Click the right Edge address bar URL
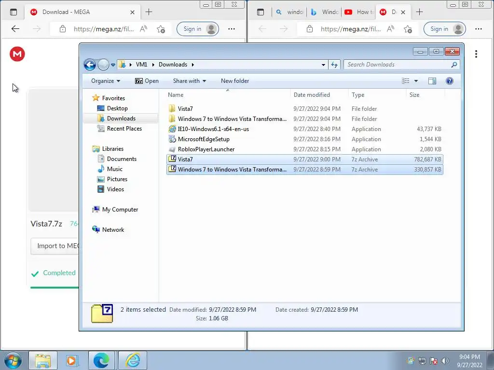 click(x=350, y=29)
